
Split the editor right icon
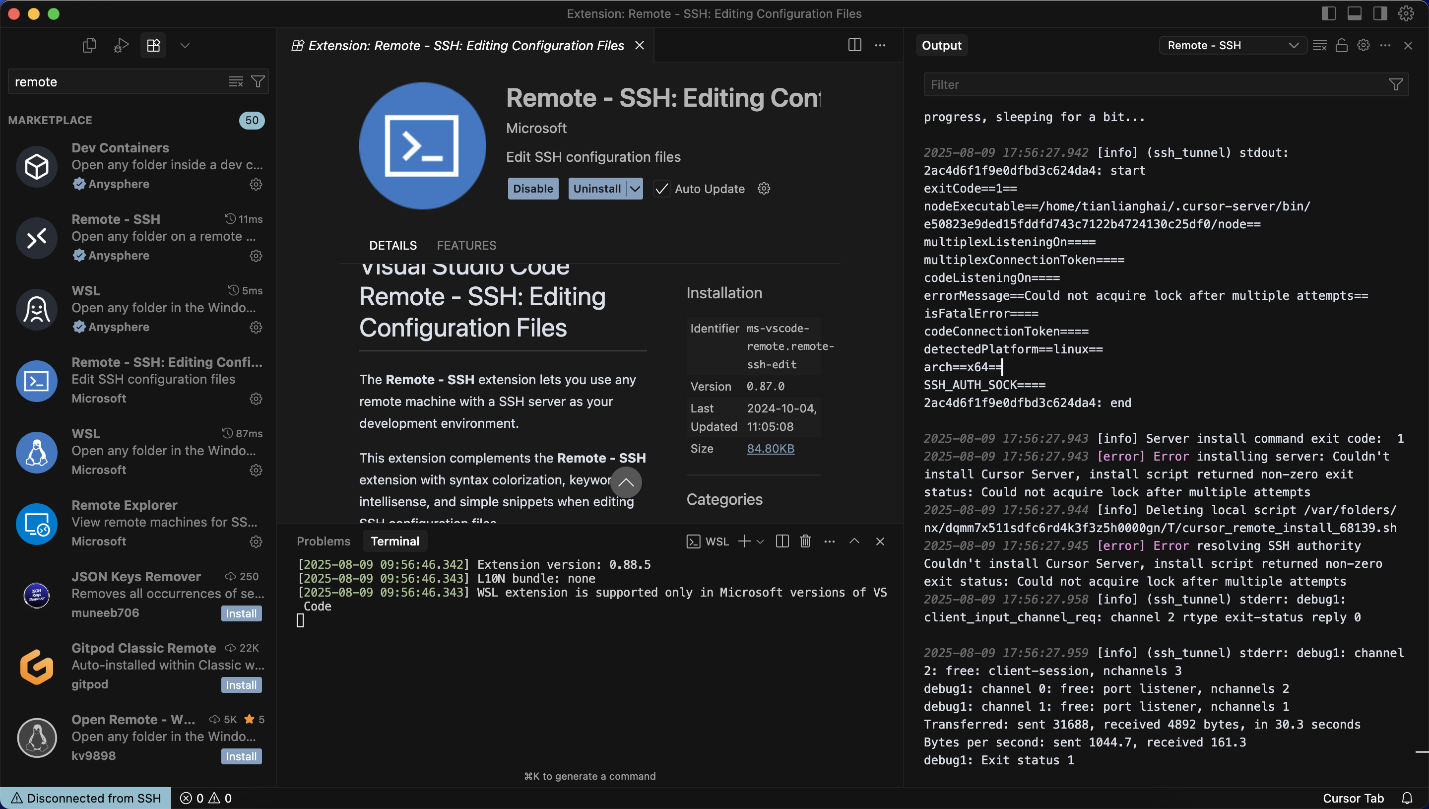pyautogui.click(x=854, y=45)
